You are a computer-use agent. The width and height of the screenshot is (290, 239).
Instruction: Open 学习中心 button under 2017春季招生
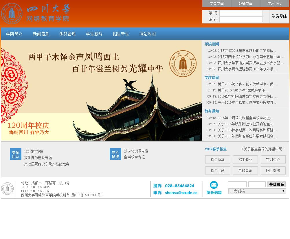pyautogui.click(x=273, y=159)
